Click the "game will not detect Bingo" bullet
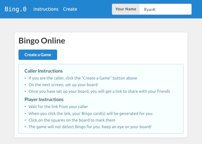The image size is (202, 144). [90, 127]
